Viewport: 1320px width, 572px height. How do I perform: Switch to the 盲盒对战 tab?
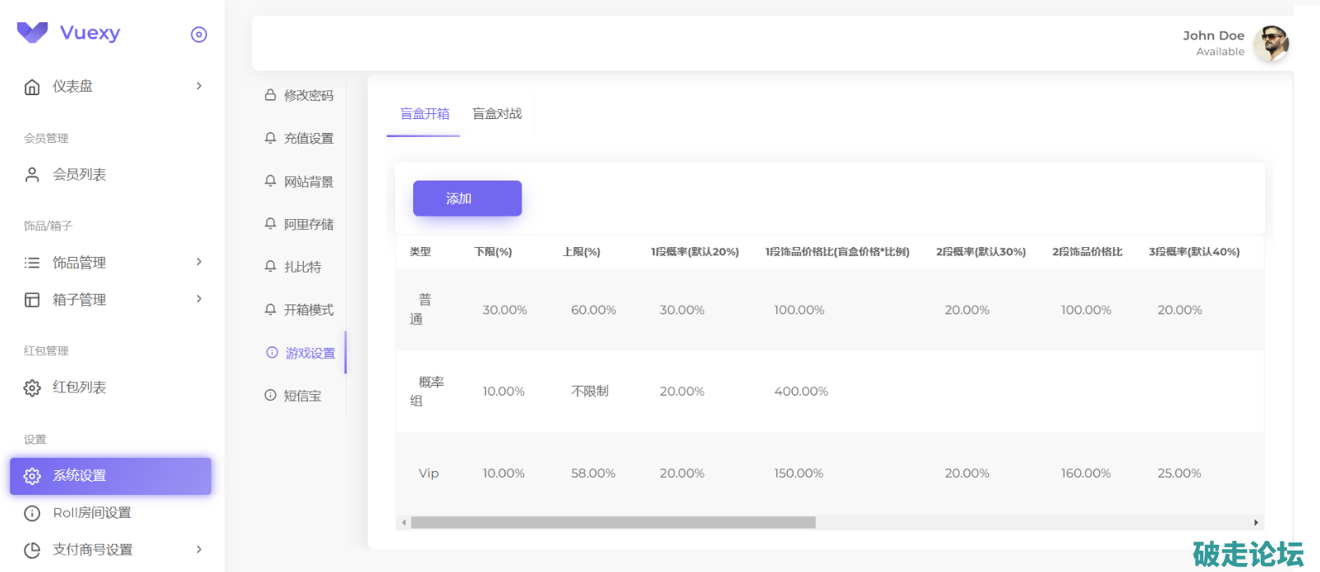[x=497, y=114]
